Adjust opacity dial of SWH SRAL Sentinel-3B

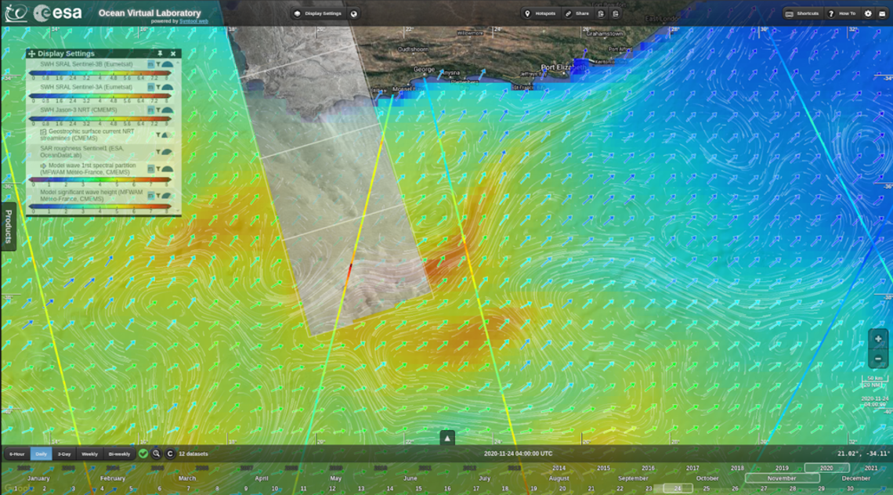168,64
